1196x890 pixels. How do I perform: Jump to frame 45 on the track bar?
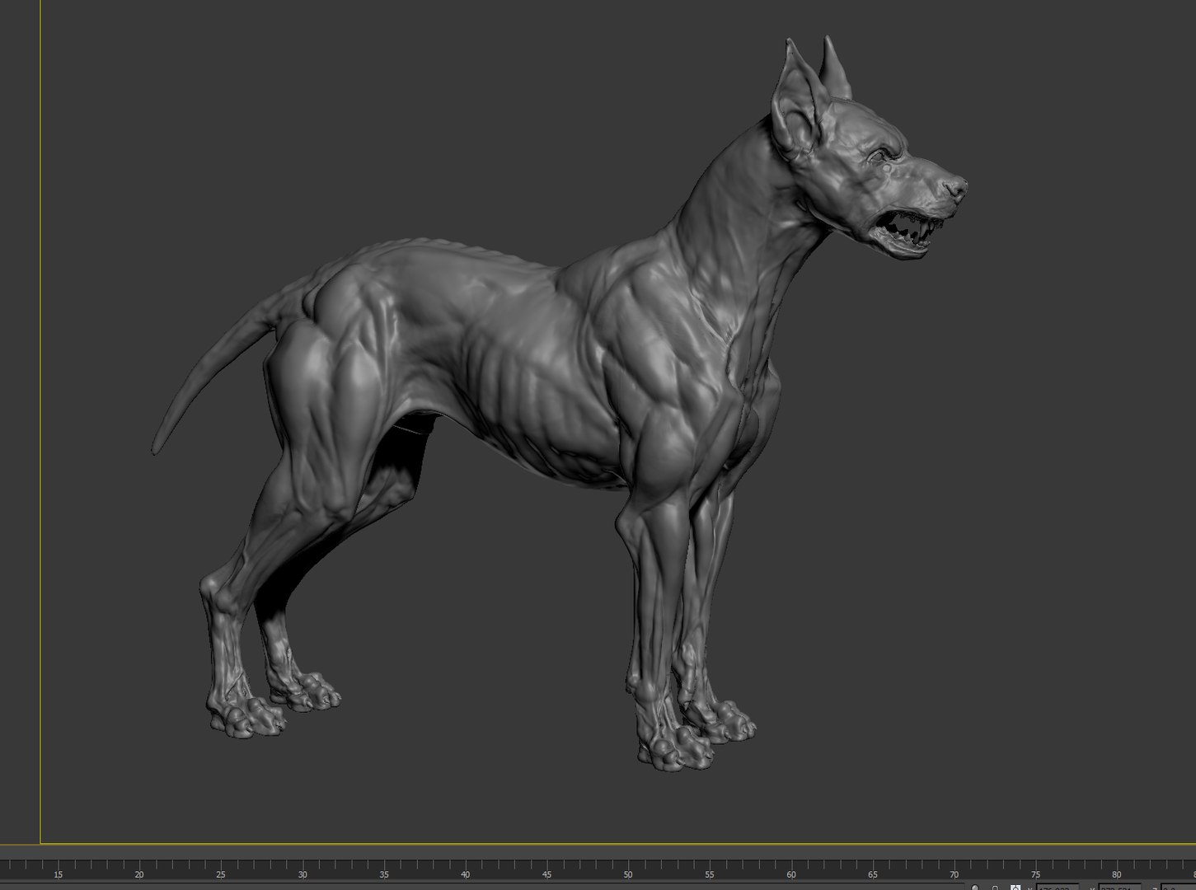click(547, 874)
